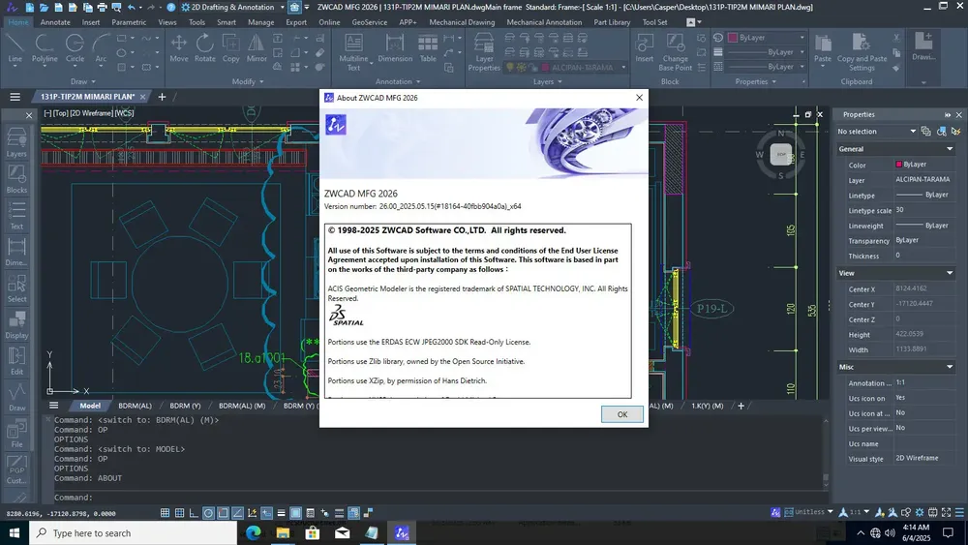Click the ByLayer color swatch in ribbon
The height and width of the screenshot is (545, 968).
pyautogui.click(x=733, y=38)
